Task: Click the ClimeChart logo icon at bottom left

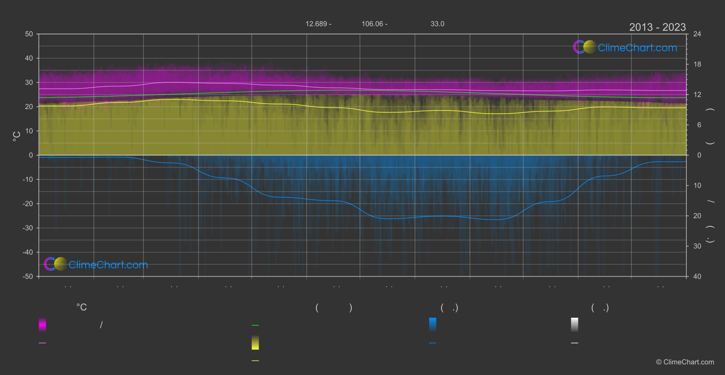Action: (56, 264)
